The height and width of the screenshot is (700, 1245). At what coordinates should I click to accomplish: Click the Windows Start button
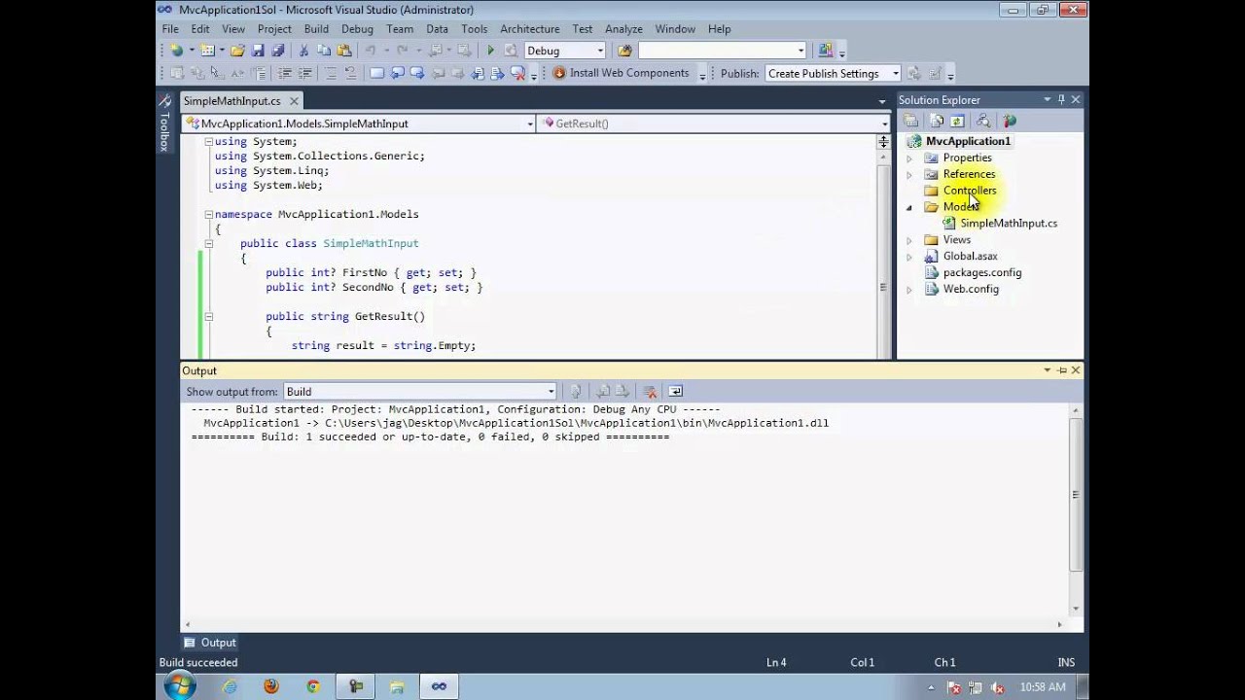[178, 686]
